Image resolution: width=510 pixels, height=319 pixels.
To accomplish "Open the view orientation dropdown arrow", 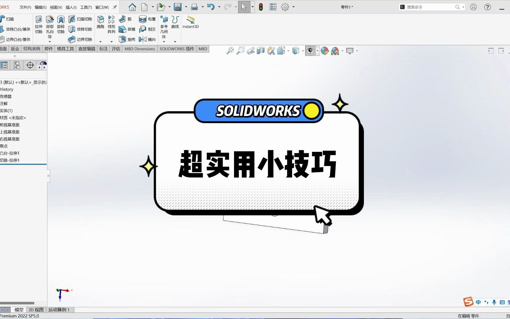I will [x=288, y=51].
